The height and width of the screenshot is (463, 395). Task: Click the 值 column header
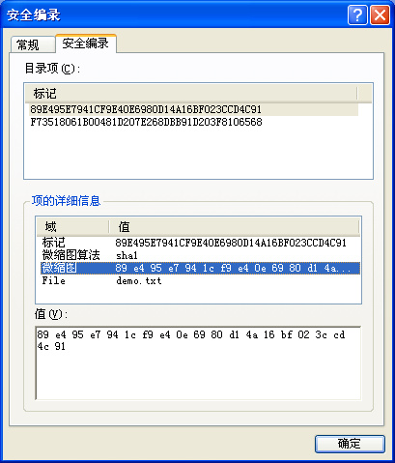pyautogui.click(x=234, y=227)
